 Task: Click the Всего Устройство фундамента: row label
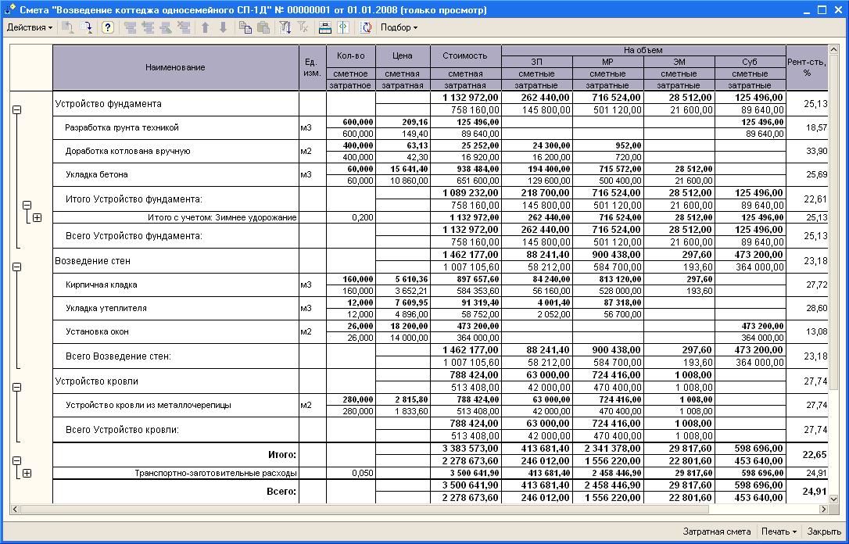tap(134, 236)
